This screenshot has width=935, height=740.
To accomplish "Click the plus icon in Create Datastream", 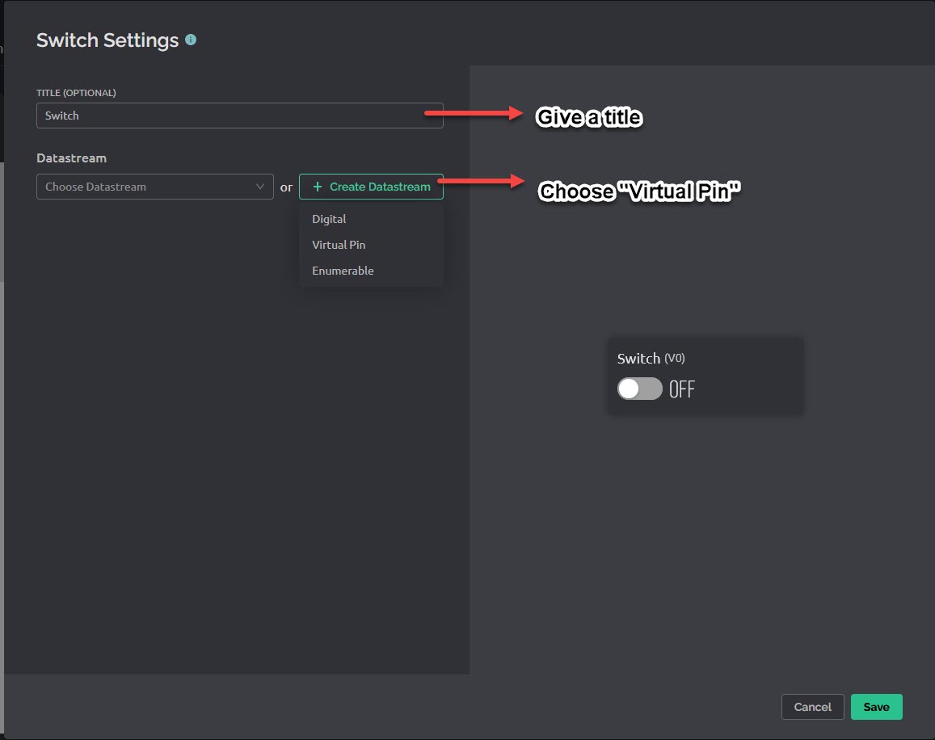I will pos(318,187).
